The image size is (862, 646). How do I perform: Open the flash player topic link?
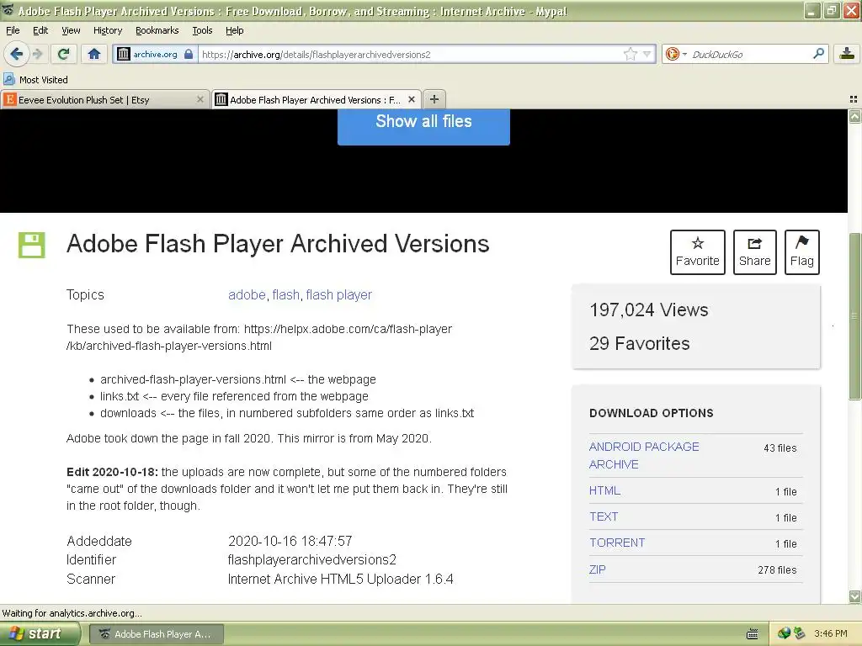(338, 295)
